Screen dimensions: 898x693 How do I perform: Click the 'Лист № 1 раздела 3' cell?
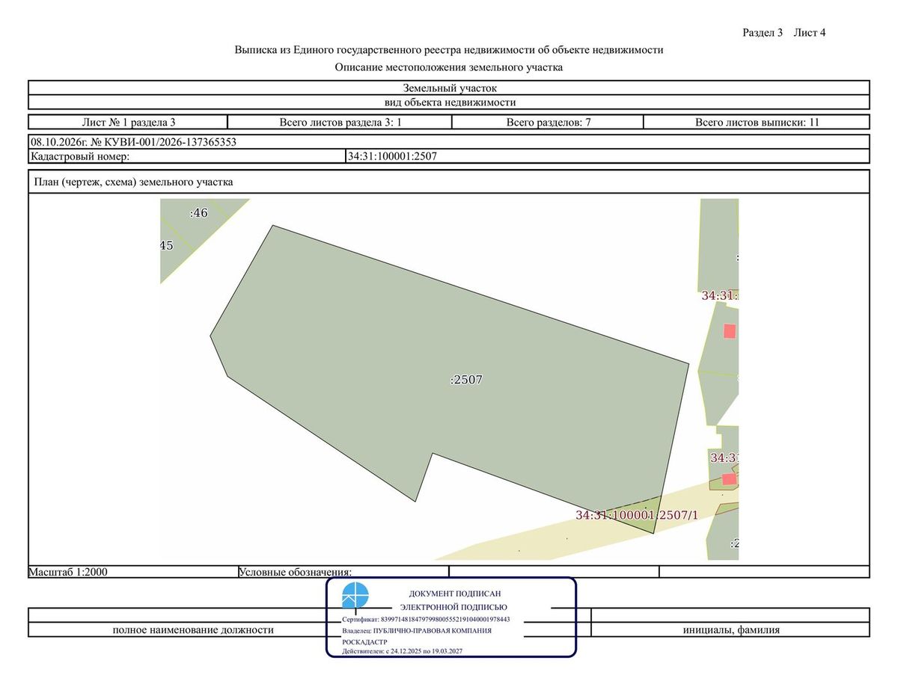click(128, 122)
